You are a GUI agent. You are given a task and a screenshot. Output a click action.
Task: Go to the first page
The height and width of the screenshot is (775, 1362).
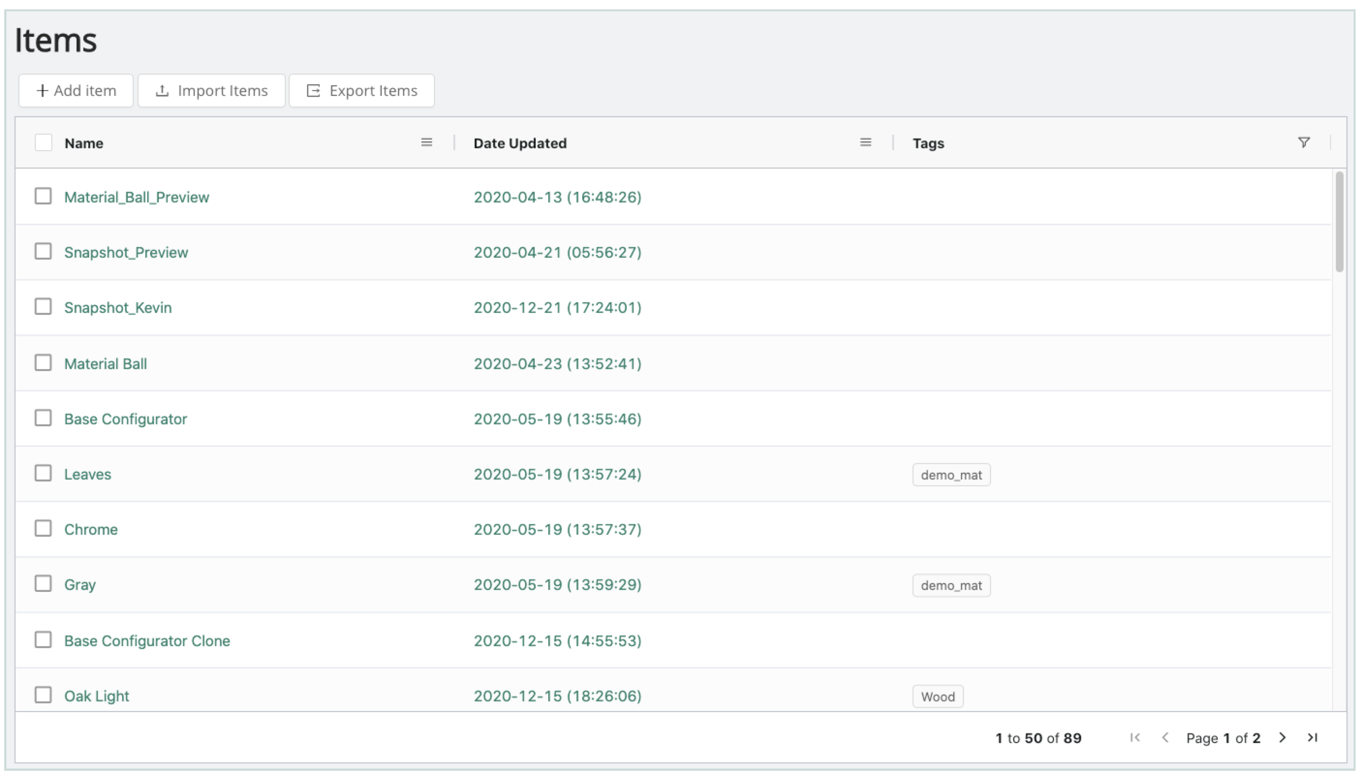[x=1135, y=738]
